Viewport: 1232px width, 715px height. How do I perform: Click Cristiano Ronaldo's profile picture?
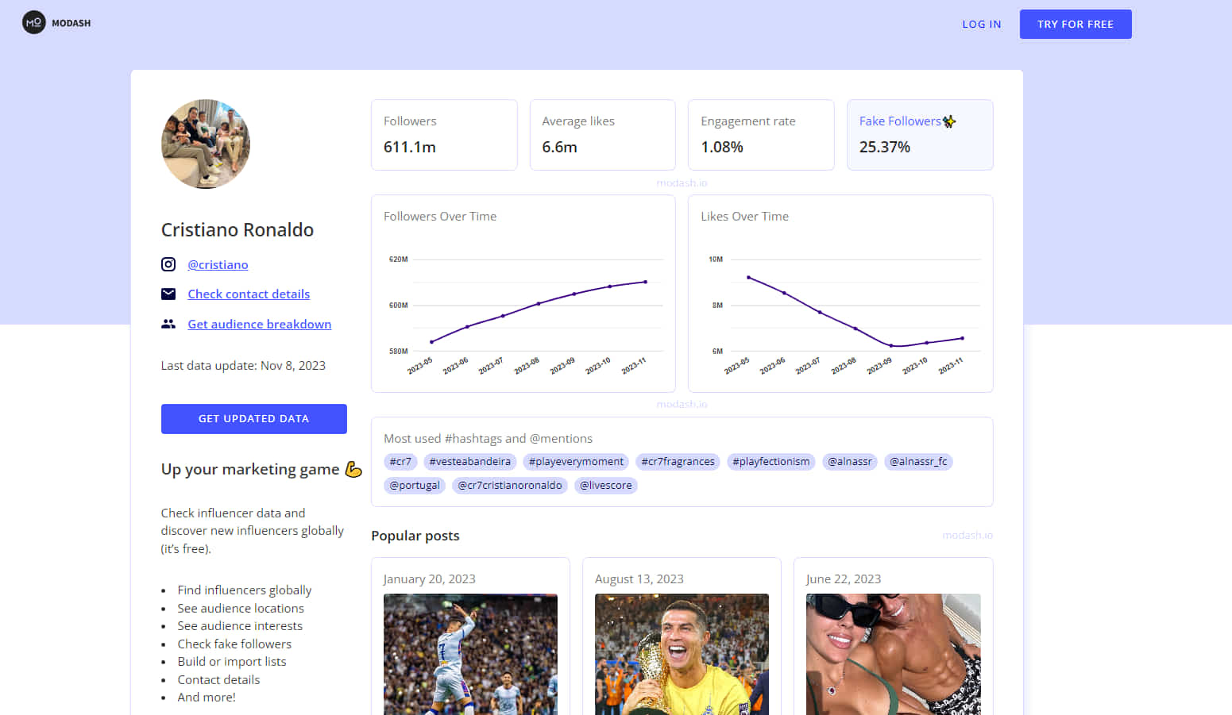coord(206,144)
